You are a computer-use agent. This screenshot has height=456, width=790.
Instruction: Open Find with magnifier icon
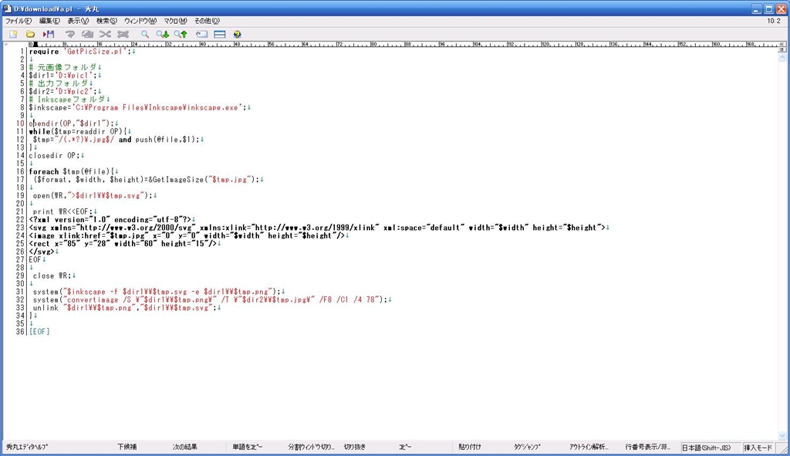144,34
